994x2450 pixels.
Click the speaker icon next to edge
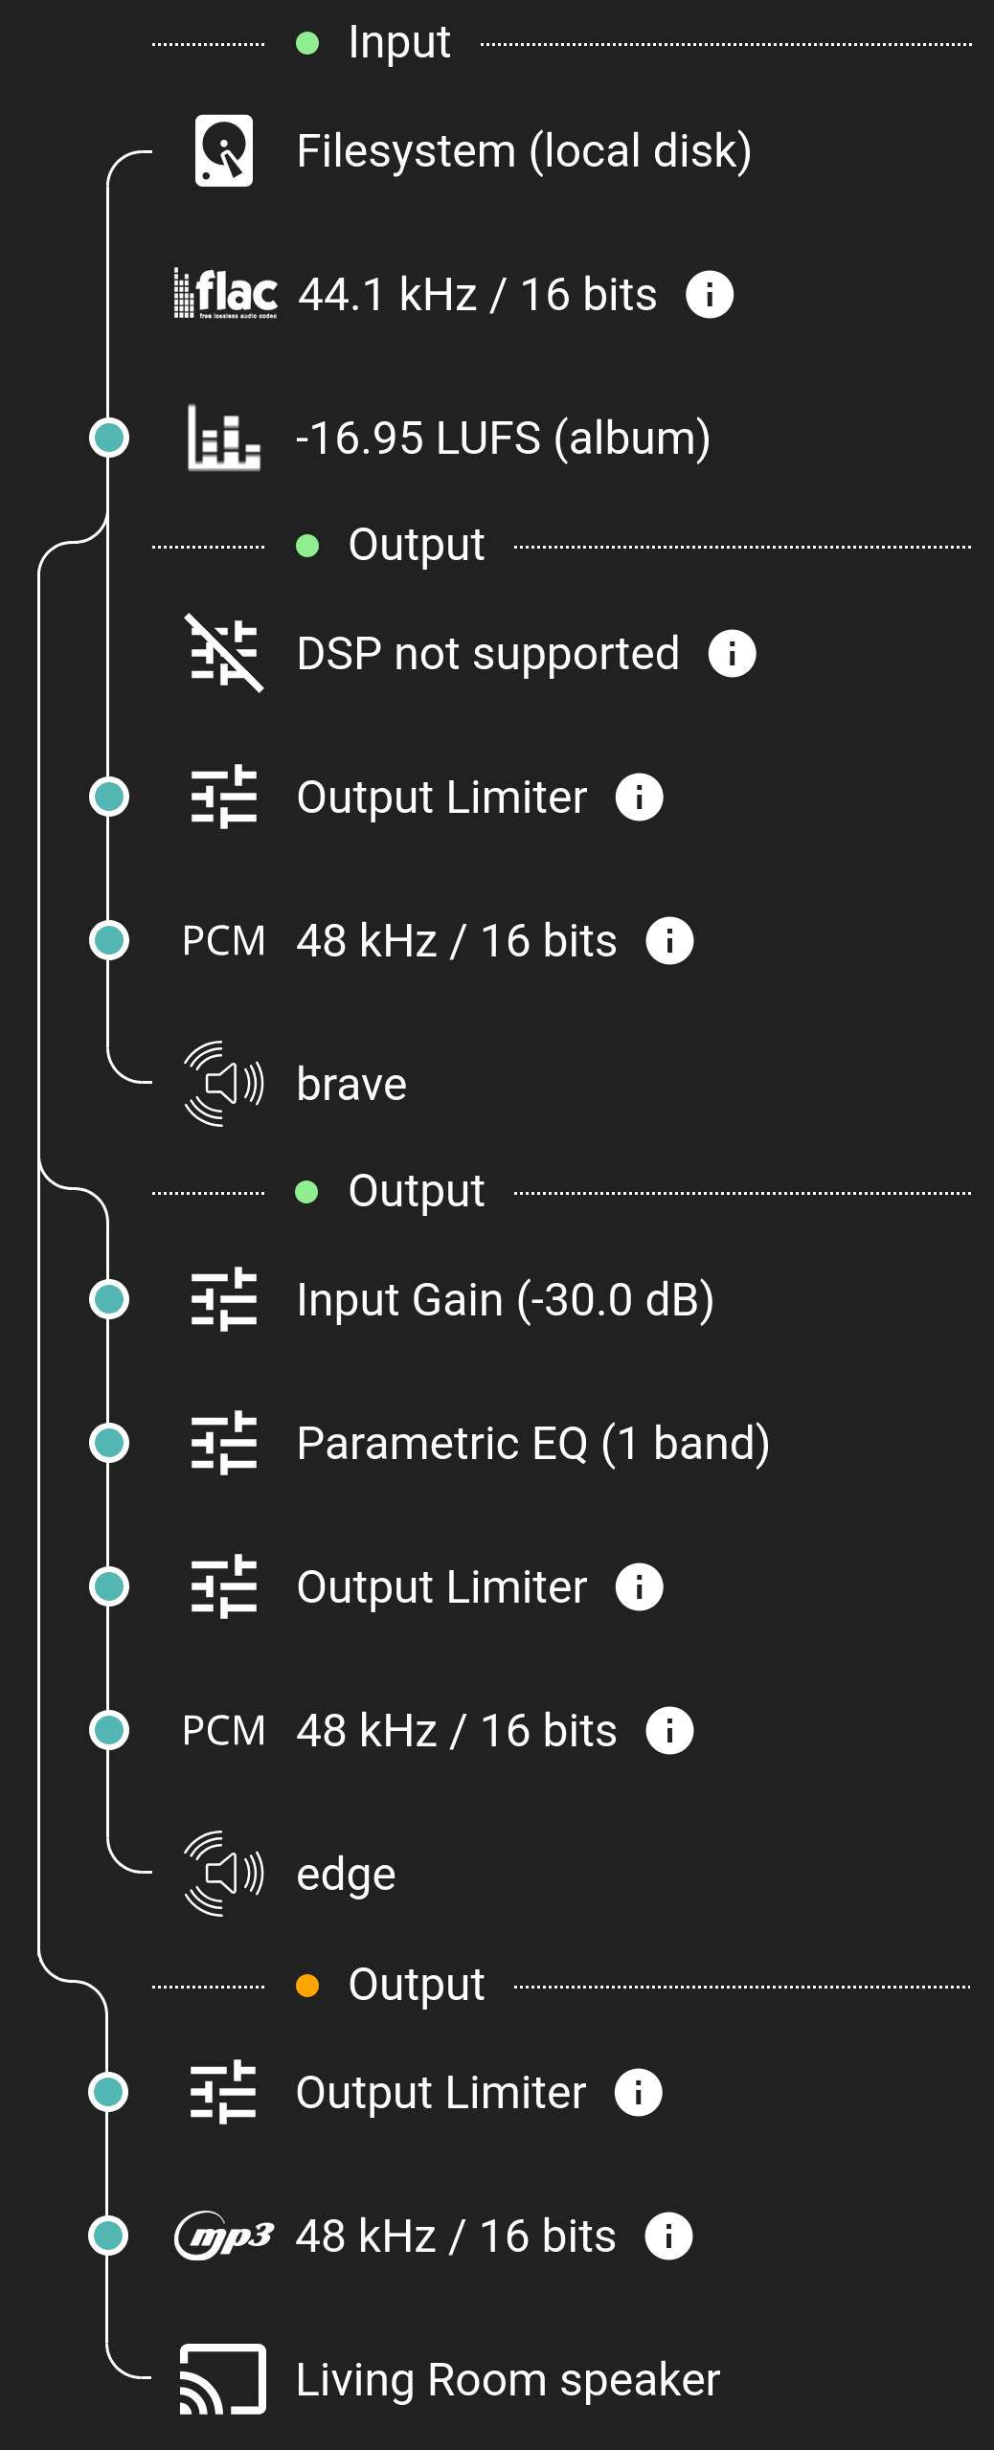tap(224, 1874)
